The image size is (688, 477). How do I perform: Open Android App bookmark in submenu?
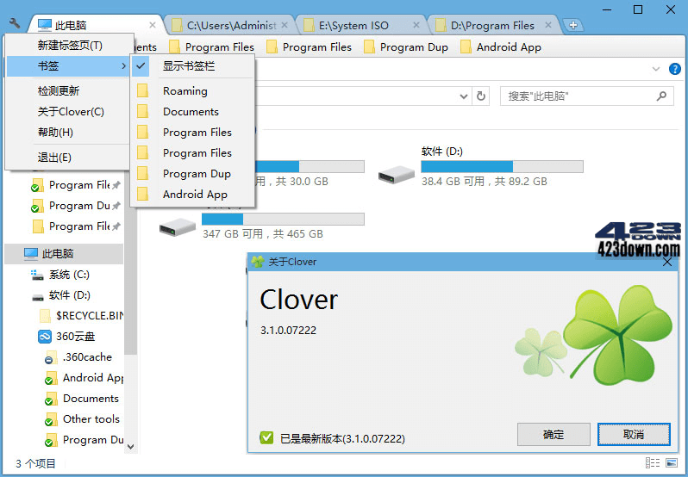point(193,194)
